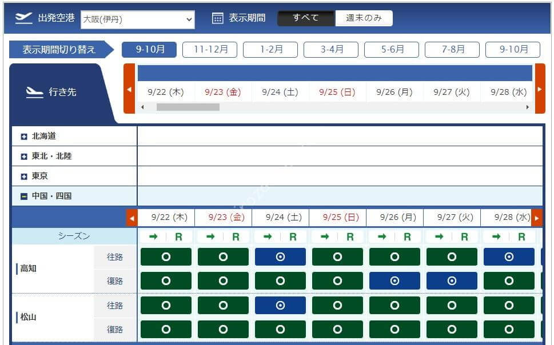Click the calendar icon beside 表示期間
The width and height of the screenshot is (554, 345).
[218, 18]
